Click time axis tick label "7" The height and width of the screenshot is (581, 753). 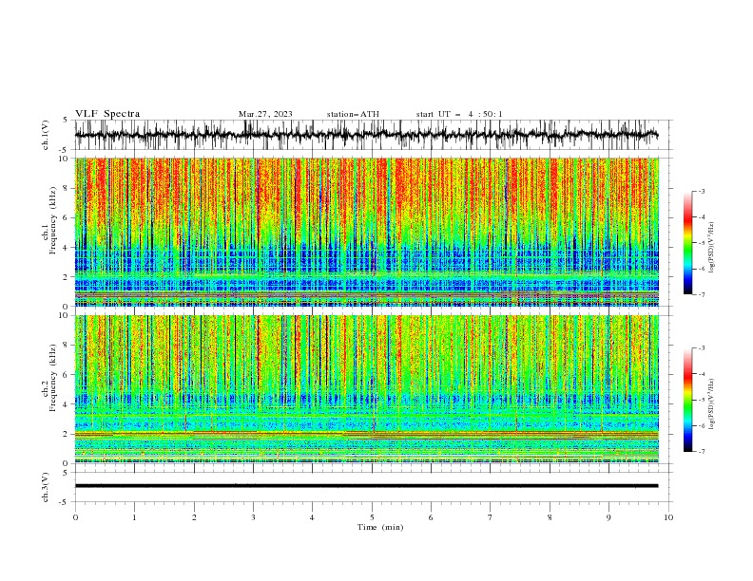pos(491,517)
